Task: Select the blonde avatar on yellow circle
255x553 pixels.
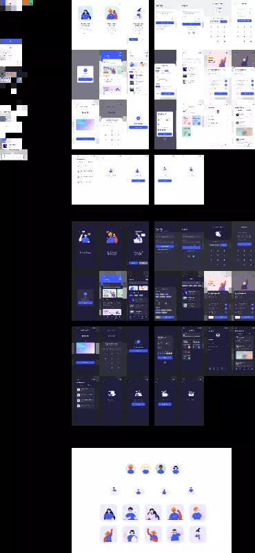Action: point(145,469)
